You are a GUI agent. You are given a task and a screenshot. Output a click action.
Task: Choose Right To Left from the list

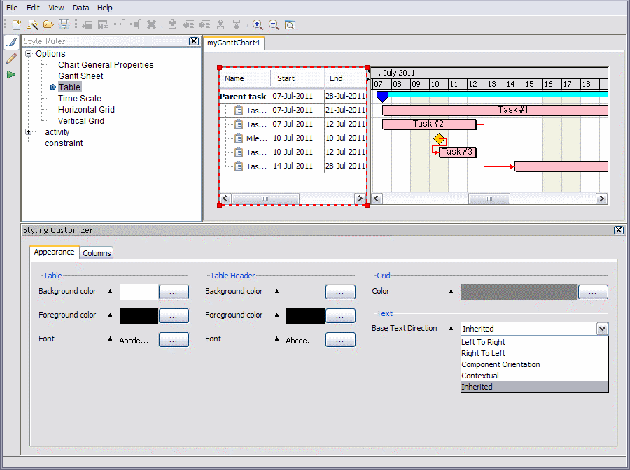(483, 353)
